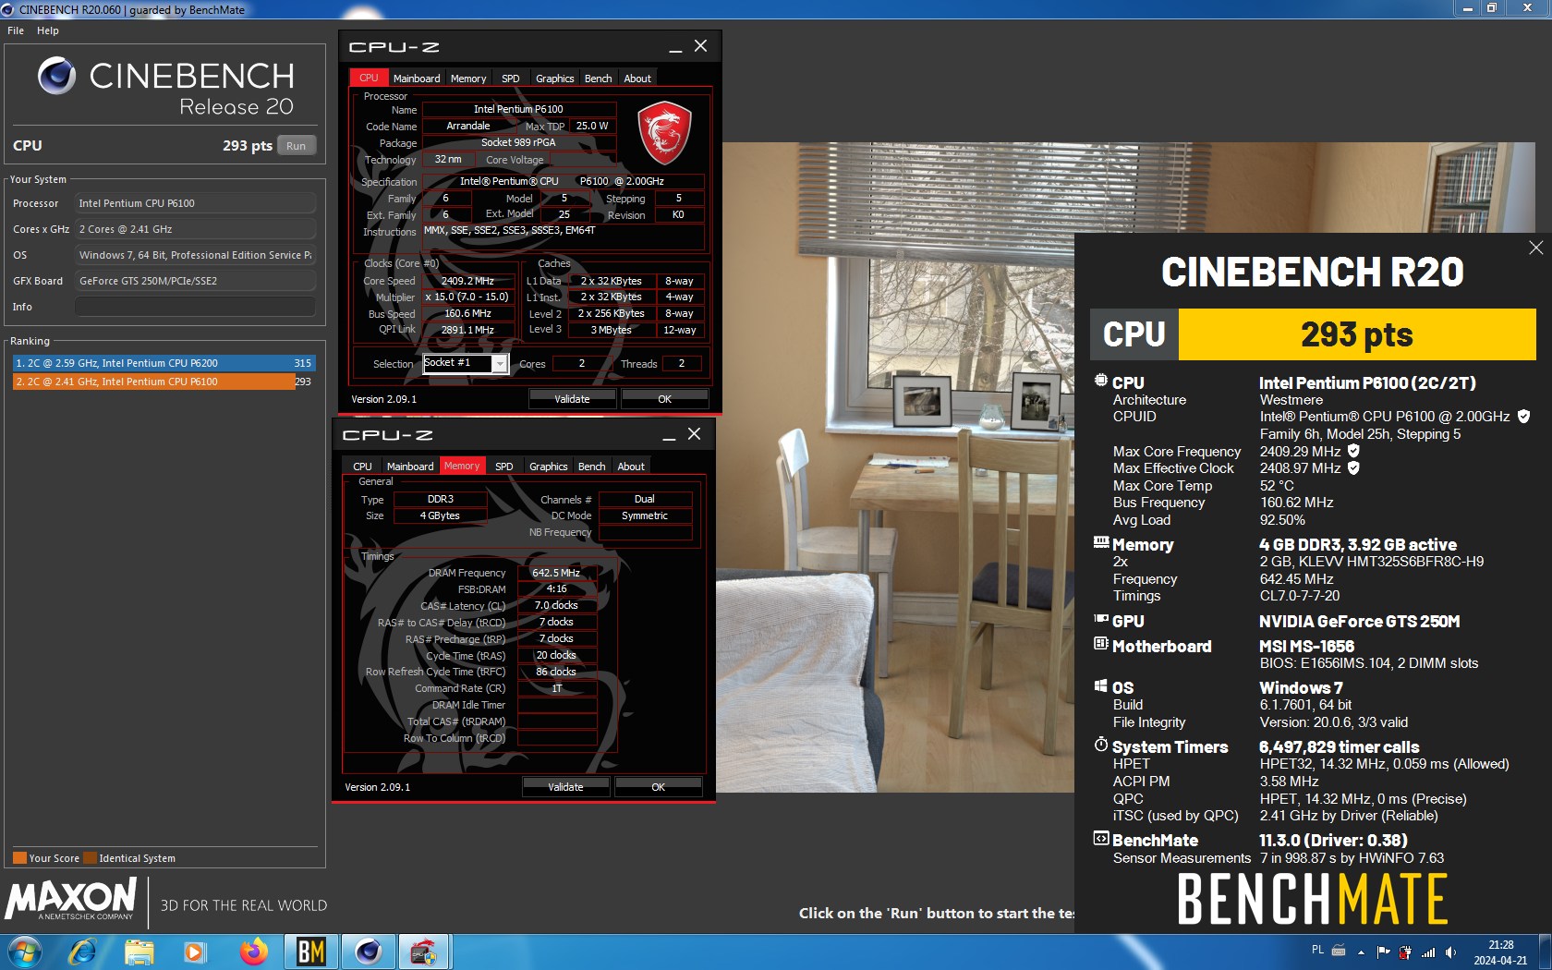Open Bench tab in upper CPU-Z

tap(598, 79)
